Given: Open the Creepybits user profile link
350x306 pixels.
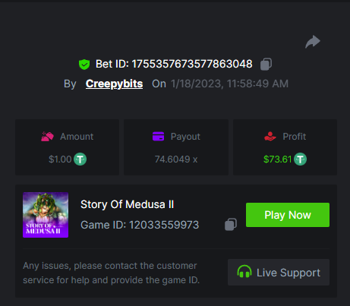Looking at the screenshot, I should tap(114, 84).
